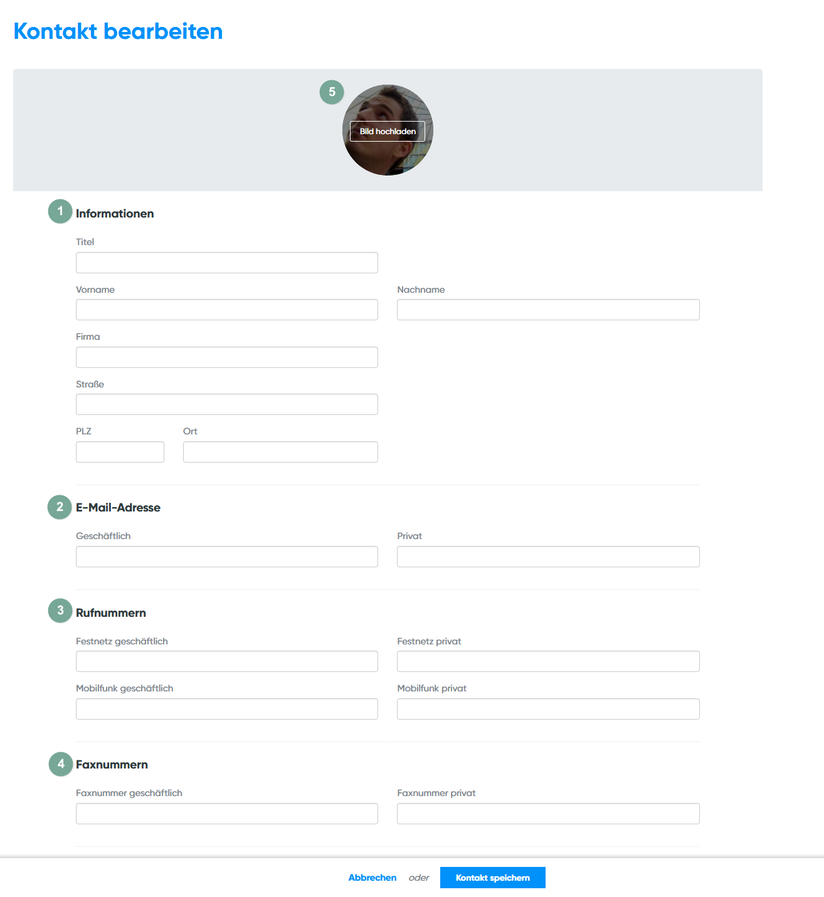Click the Firma text field
Viewport: 824px width, 897px height.
pos(226,357)
